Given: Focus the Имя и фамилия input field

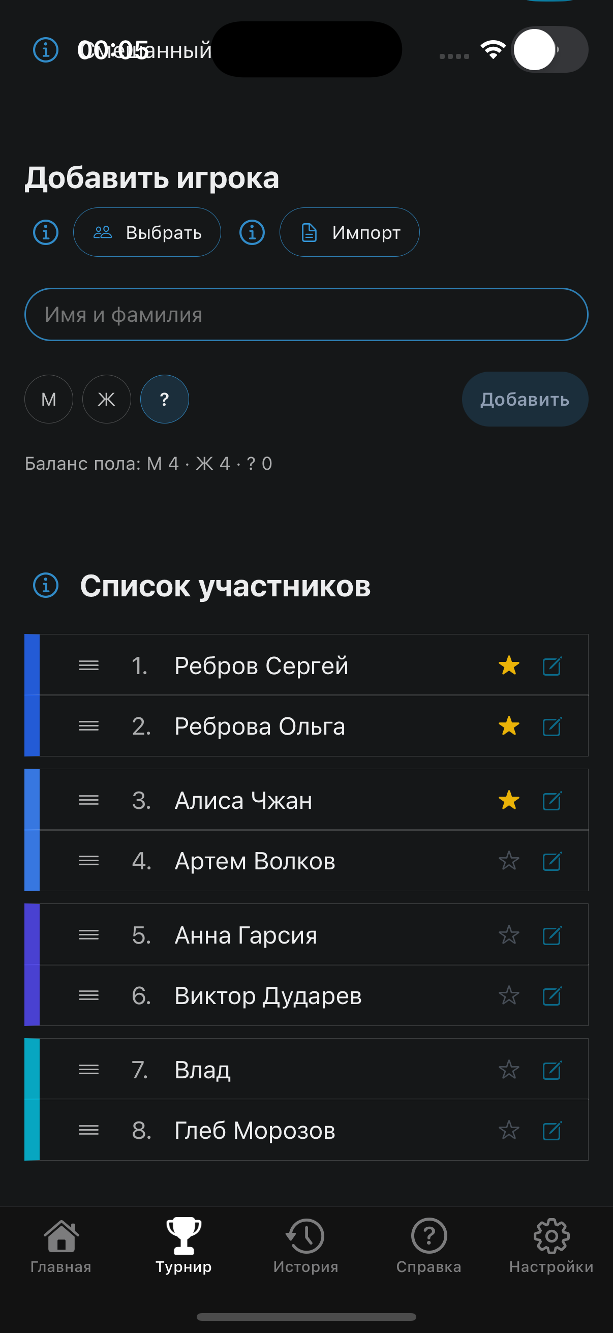Looking at the screenshot, I should click(x=306, y=315).
